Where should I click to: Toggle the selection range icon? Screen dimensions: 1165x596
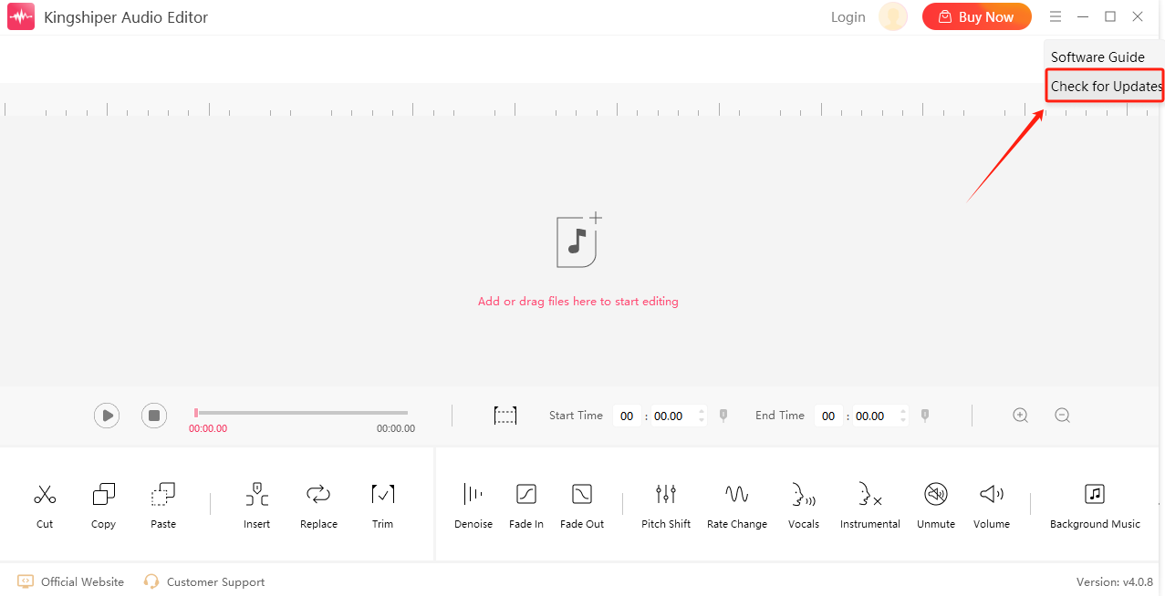coord(505,416)
